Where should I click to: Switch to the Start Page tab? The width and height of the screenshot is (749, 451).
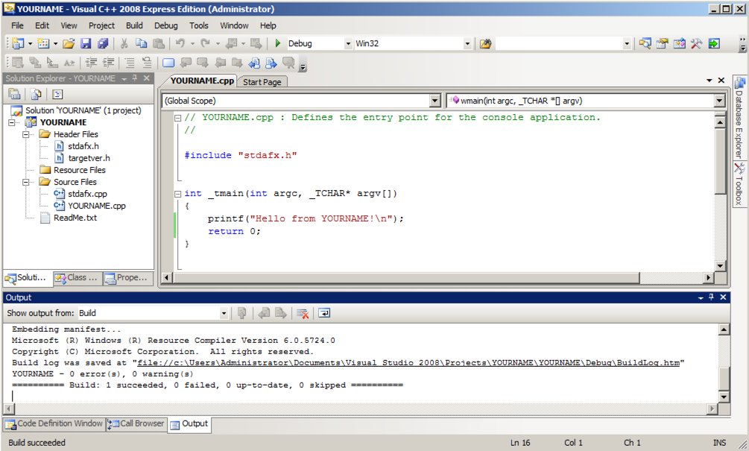click(x=262, y=82)
